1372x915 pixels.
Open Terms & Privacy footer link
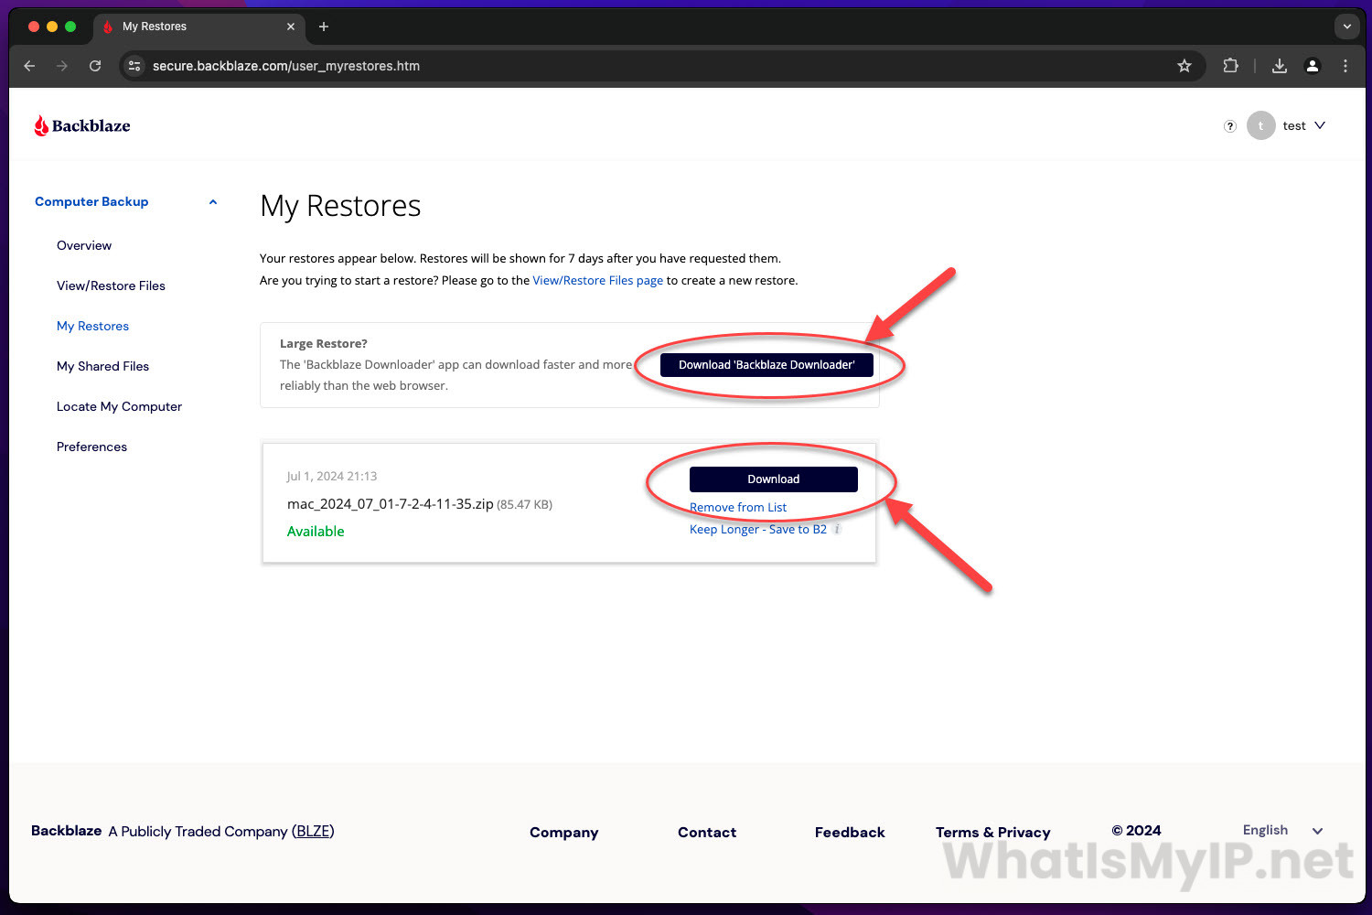coord(992,832)
